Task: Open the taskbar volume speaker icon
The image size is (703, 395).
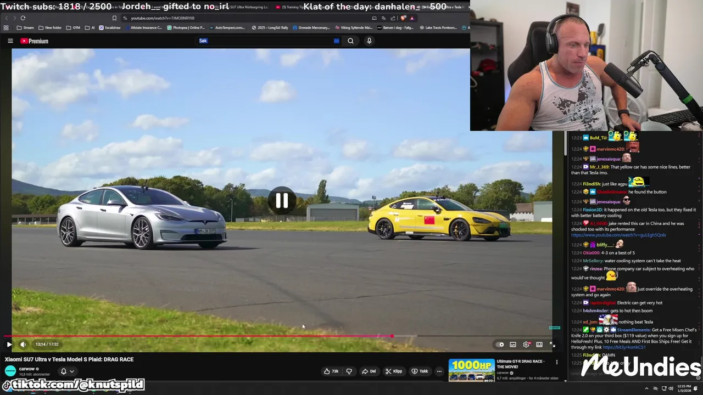Action: 671,388
